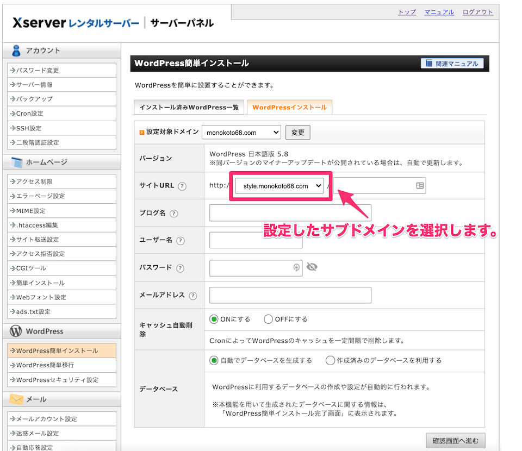The height and width of the screenshot is (451, 522).
Task: Click inside the ブログ名 input field
Action: (x=290, y=212)
